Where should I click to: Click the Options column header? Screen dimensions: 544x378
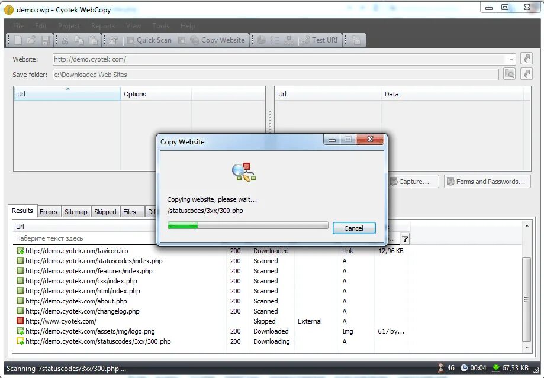coord(156,94)
